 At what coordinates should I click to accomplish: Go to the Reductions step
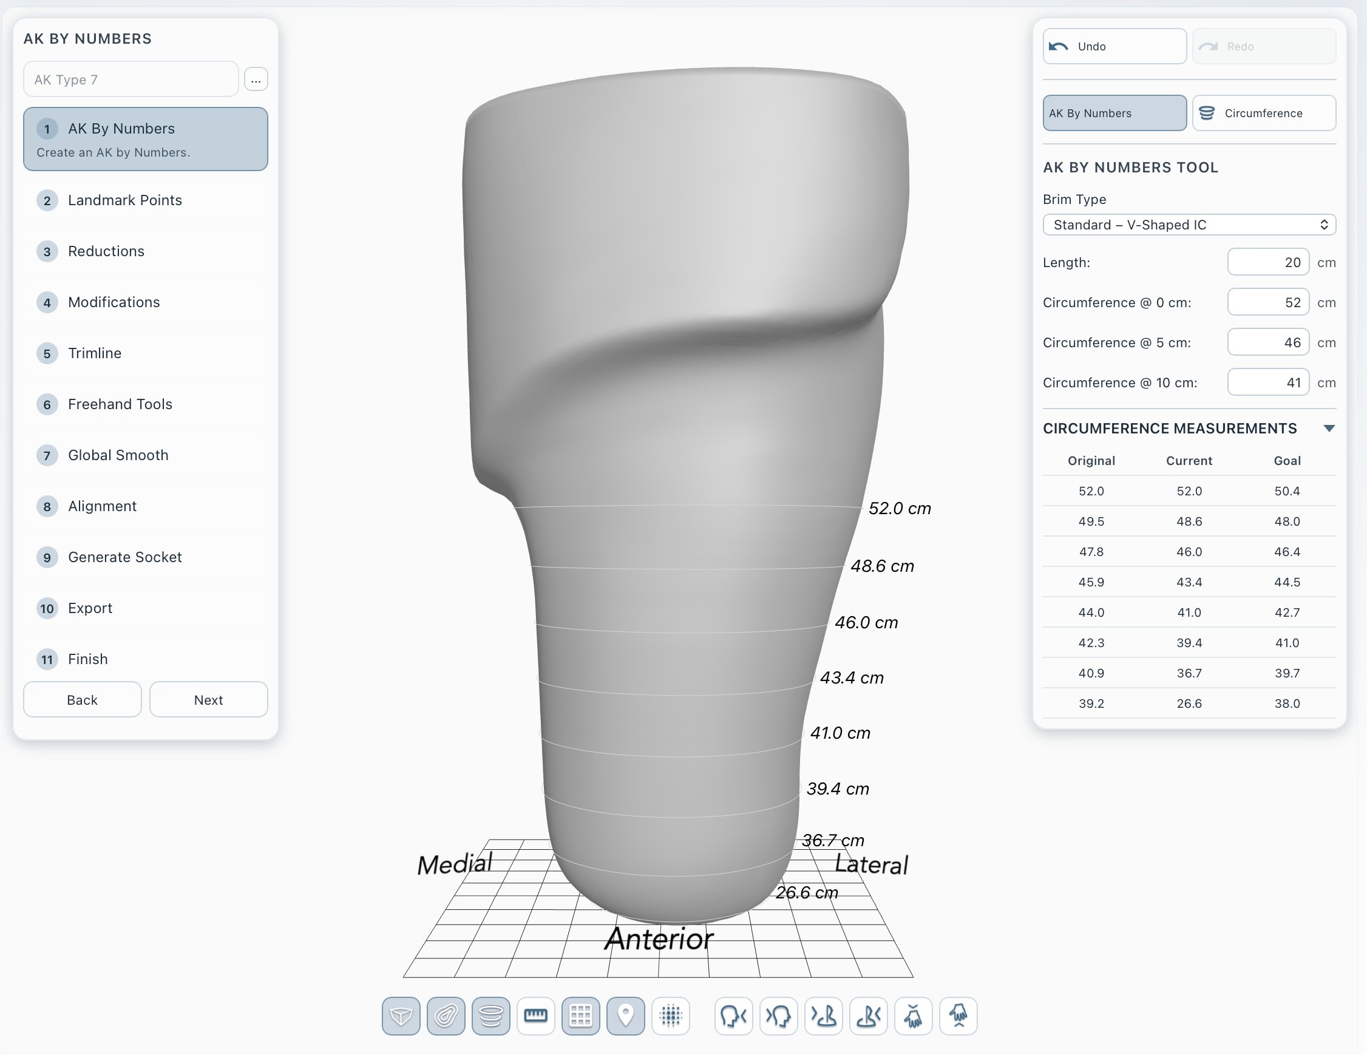(x=145, y=251)
